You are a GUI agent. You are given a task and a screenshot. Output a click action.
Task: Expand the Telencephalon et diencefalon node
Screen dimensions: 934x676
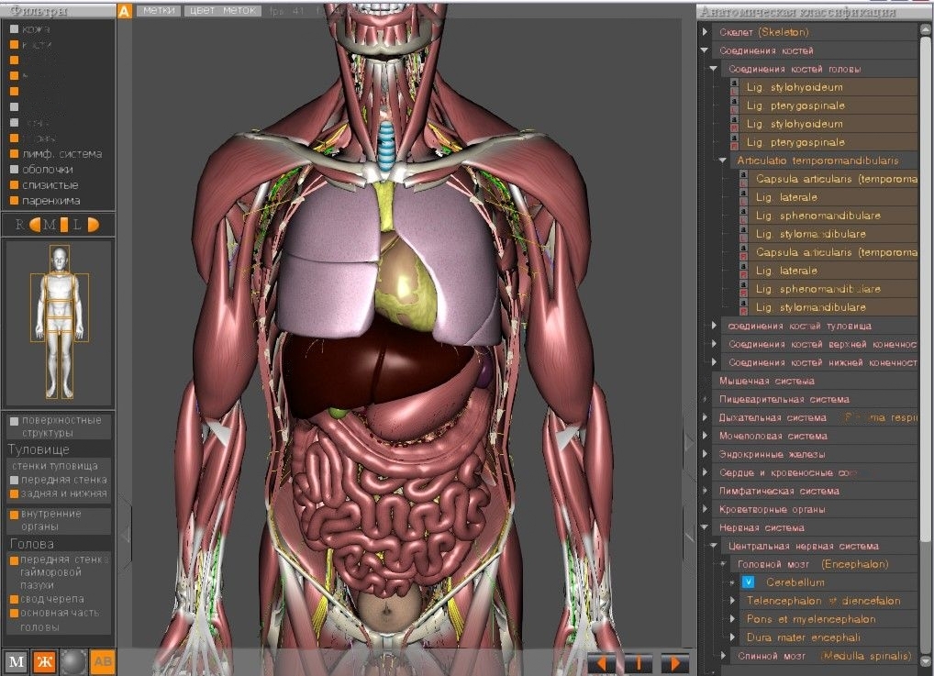(732, 601)
